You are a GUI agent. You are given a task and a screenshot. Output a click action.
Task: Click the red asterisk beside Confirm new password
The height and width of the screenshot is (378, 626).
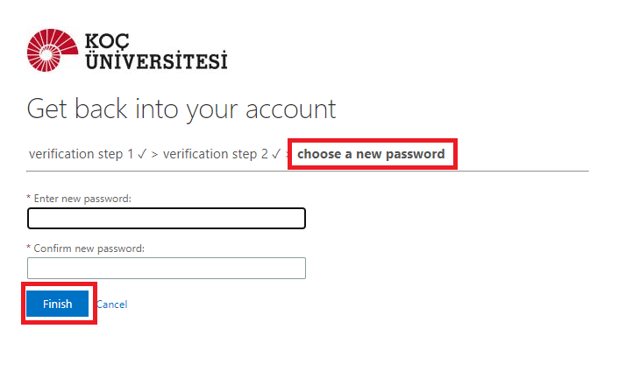(x=29, y=249)
